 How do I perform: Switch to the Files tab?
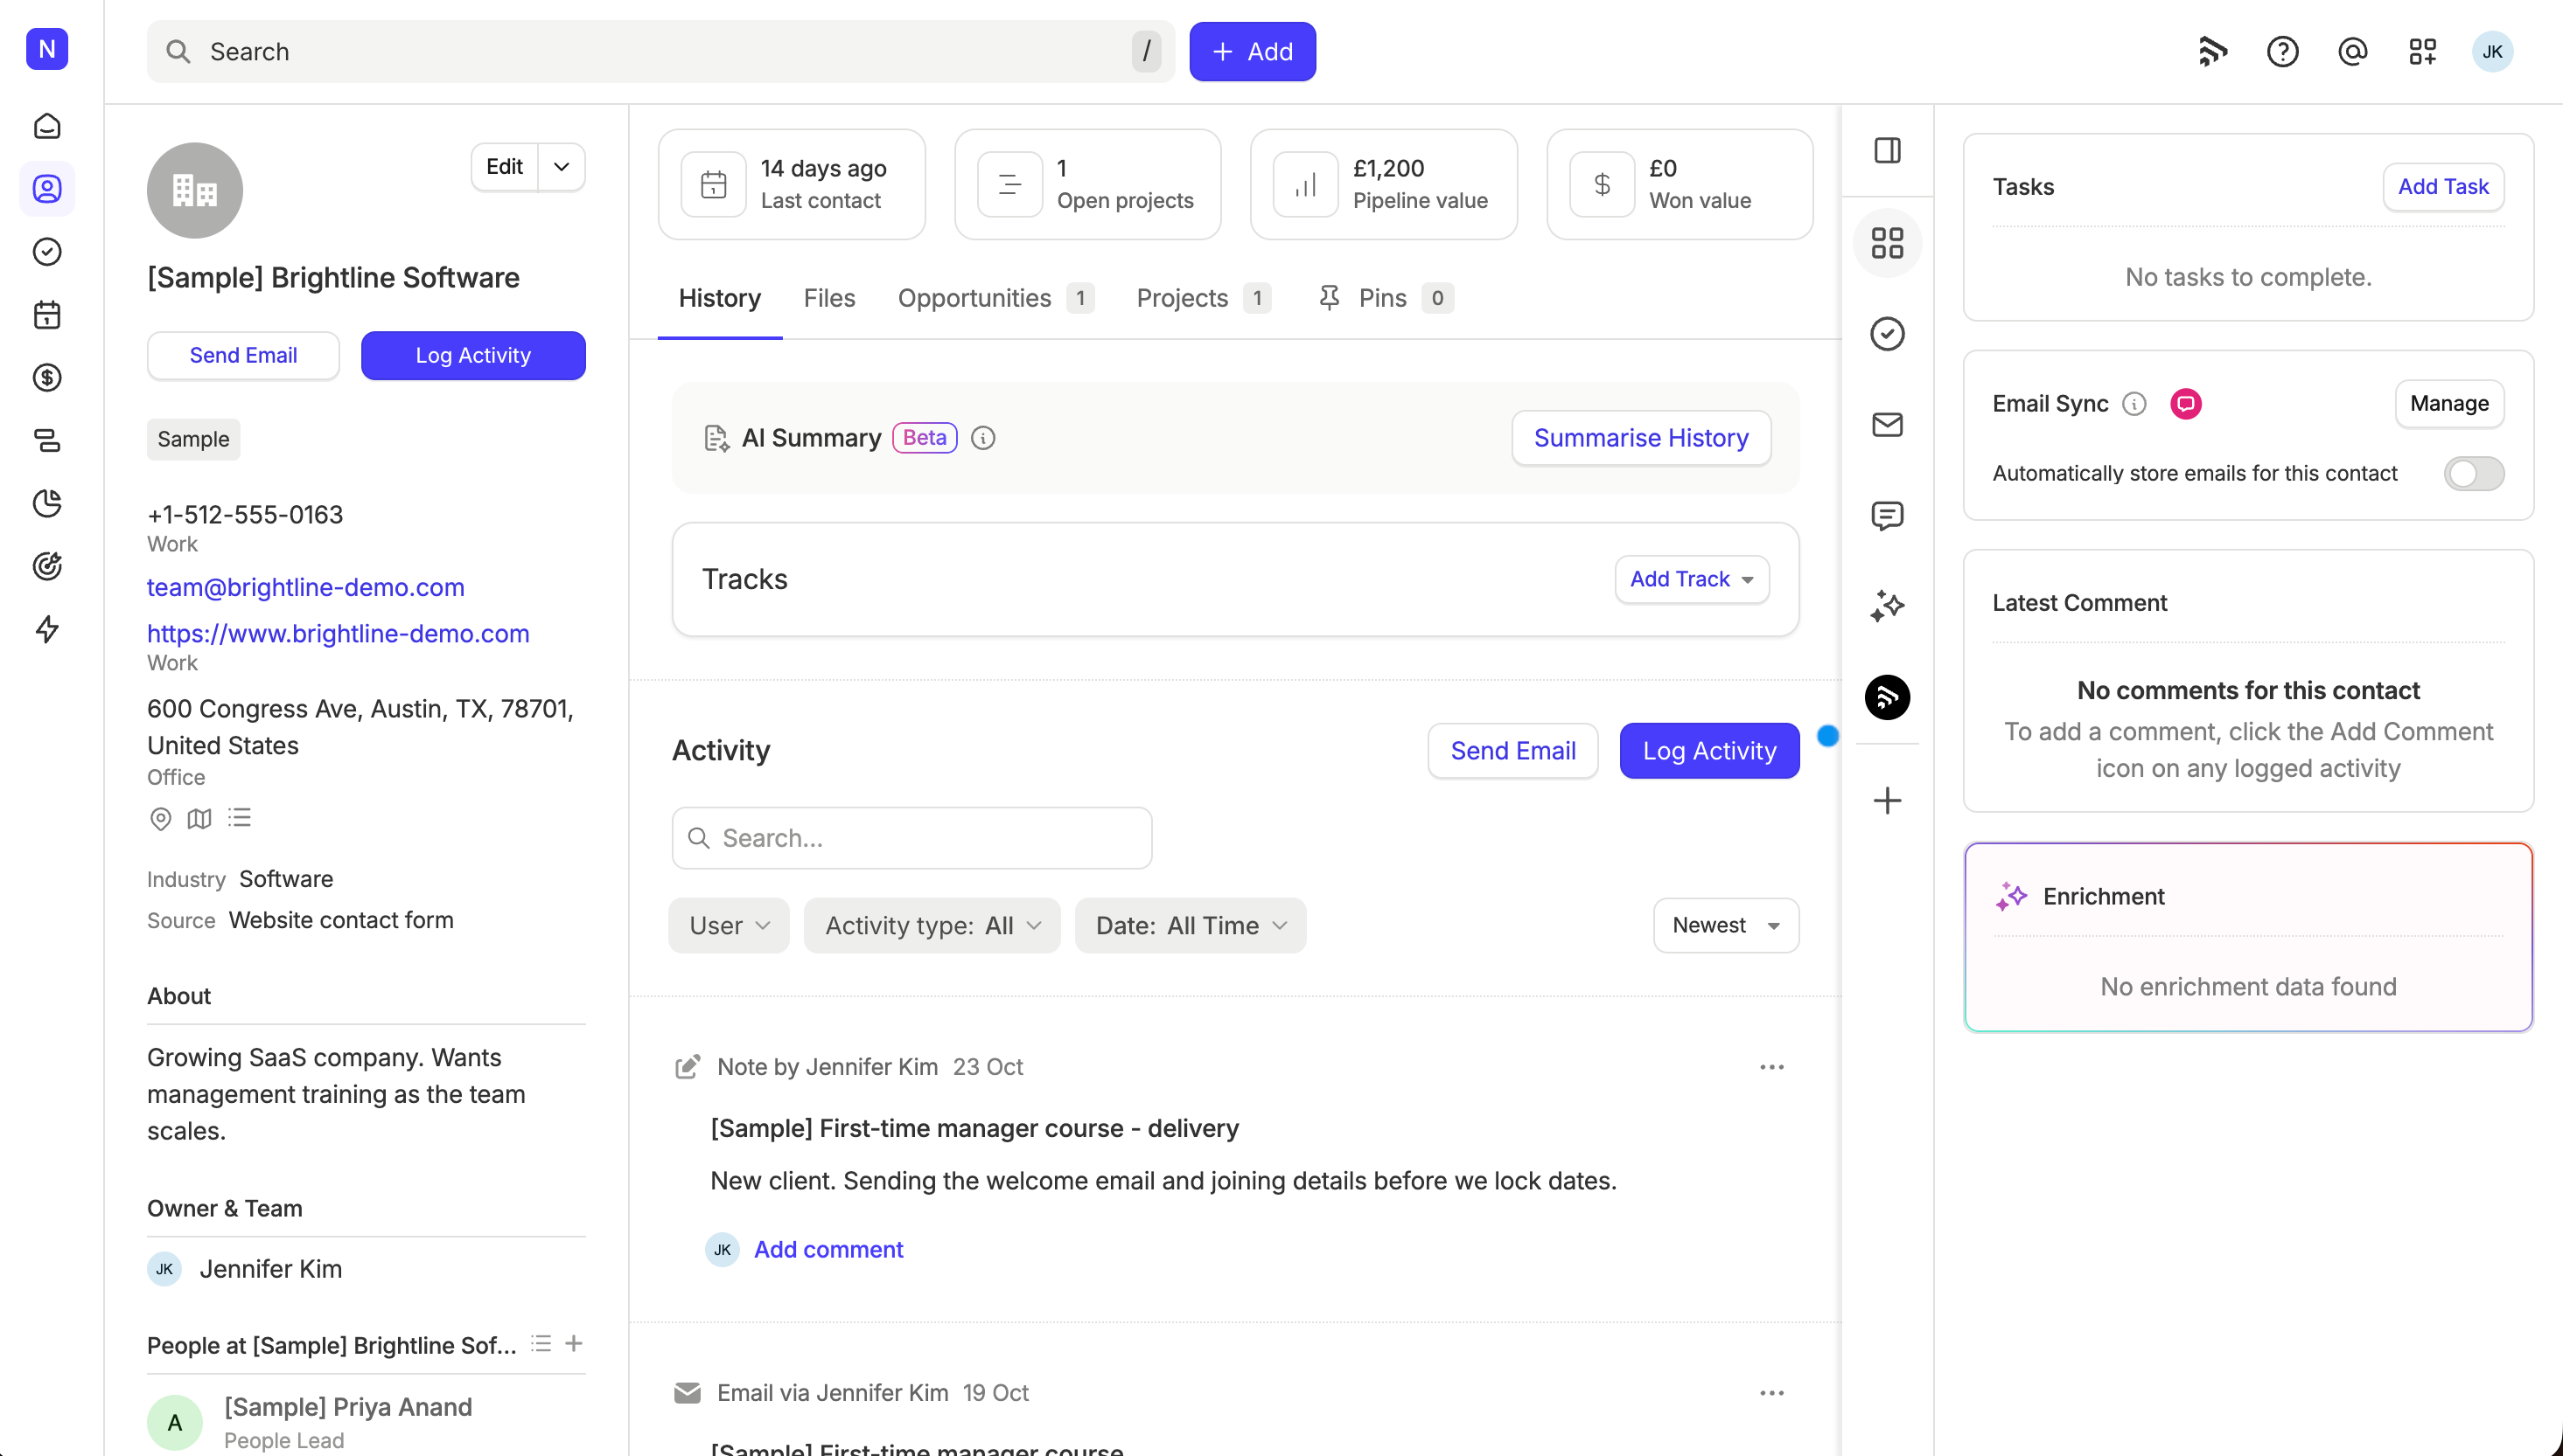829,298
